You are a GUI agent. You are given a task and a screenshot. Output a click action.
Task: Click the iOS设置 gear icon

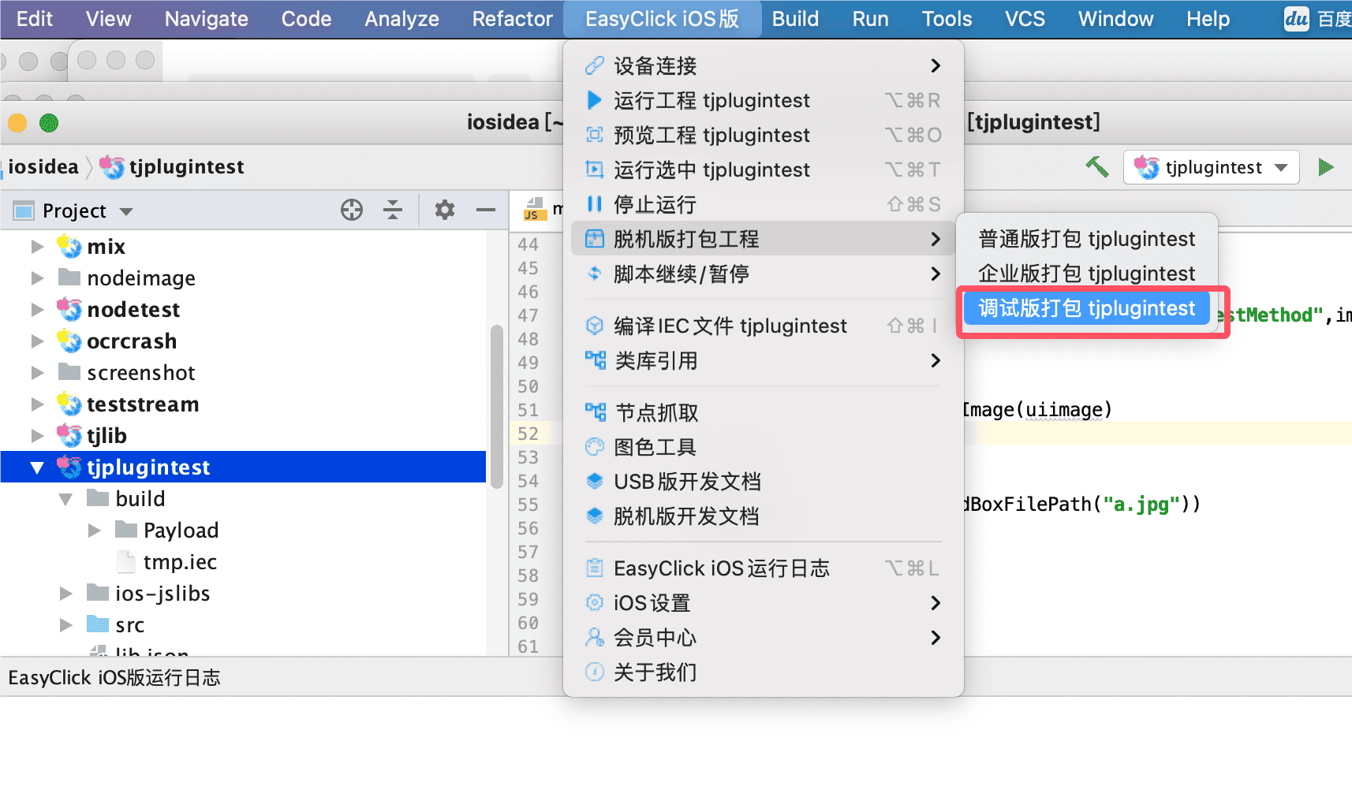595,603
